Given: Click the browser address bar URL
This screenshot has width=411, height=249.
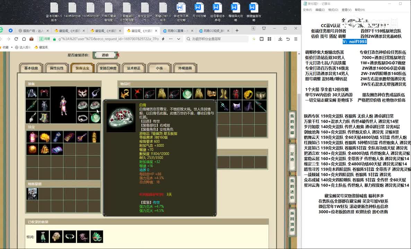Looking at the screenshot, I should click(x=108, y=39).
